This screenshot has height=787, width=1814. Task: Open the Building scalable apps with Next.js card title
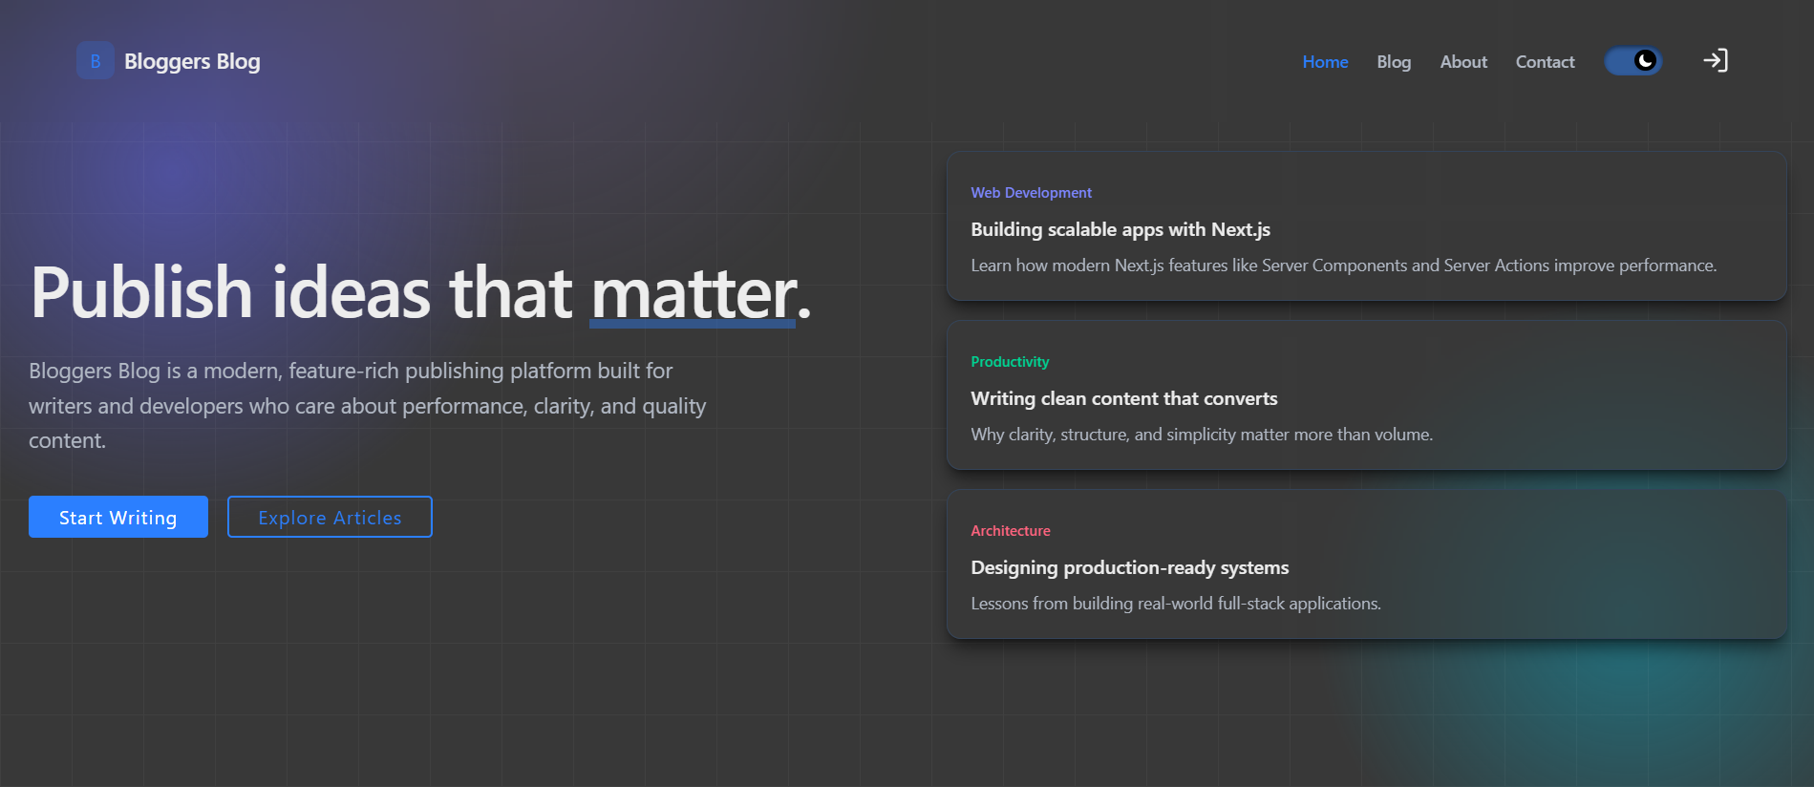click(x=1120, y=229)
